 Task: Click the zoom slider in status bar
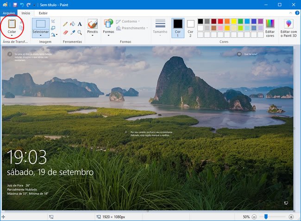(x=266, y=217)
